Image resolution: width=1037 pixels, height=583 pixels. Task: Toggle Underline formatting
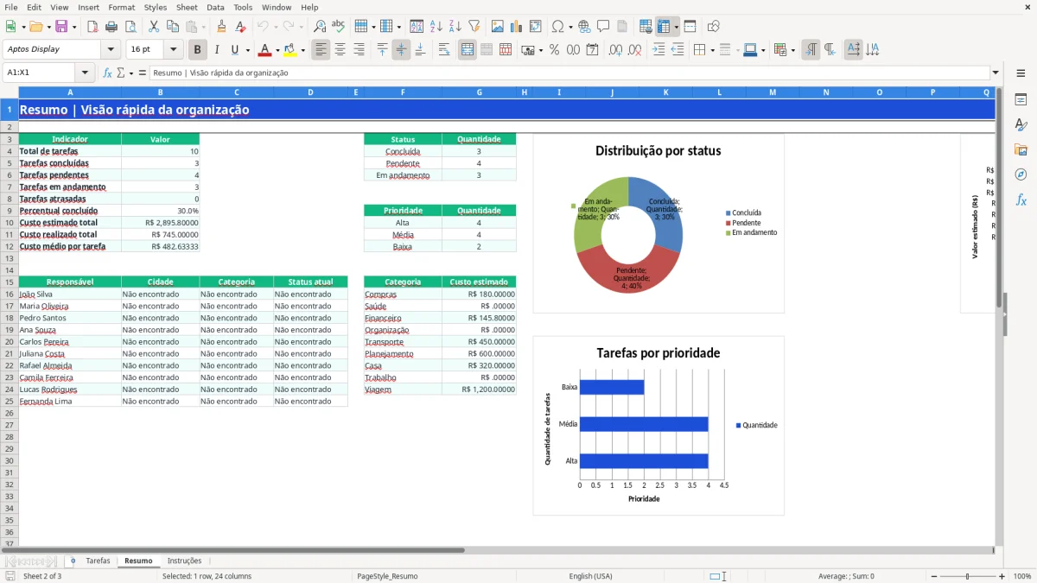coord(234,50)
